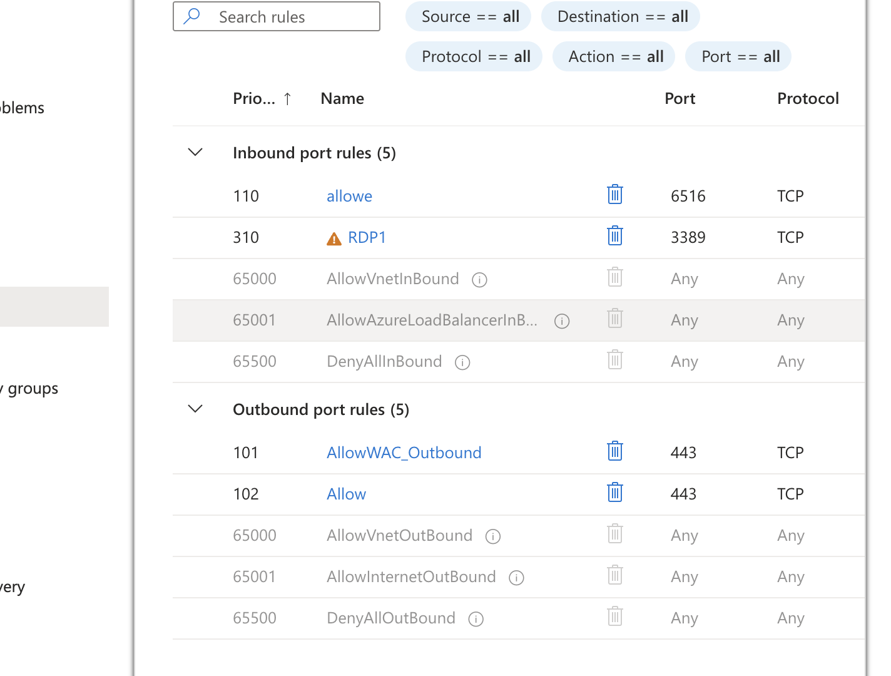The width and height of the screenshot is (891, 676).
Task: Show info for AllowVnetInBound rule
Action: [479, 280]
